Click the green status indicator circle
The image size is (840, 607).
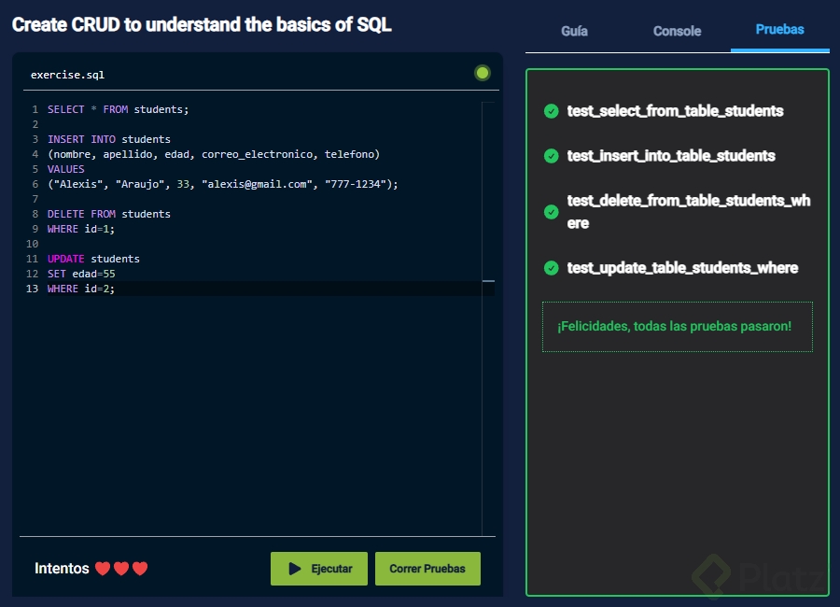[483, 73]
